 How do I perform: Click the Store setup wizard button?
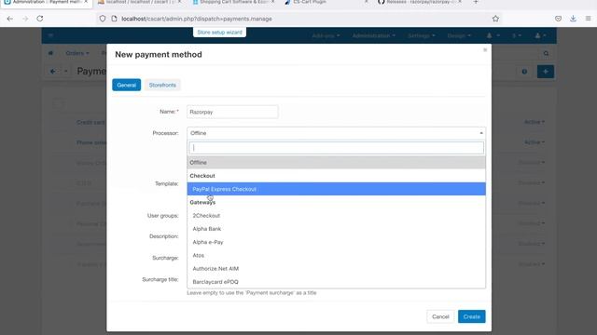click(x=219, y=33)
